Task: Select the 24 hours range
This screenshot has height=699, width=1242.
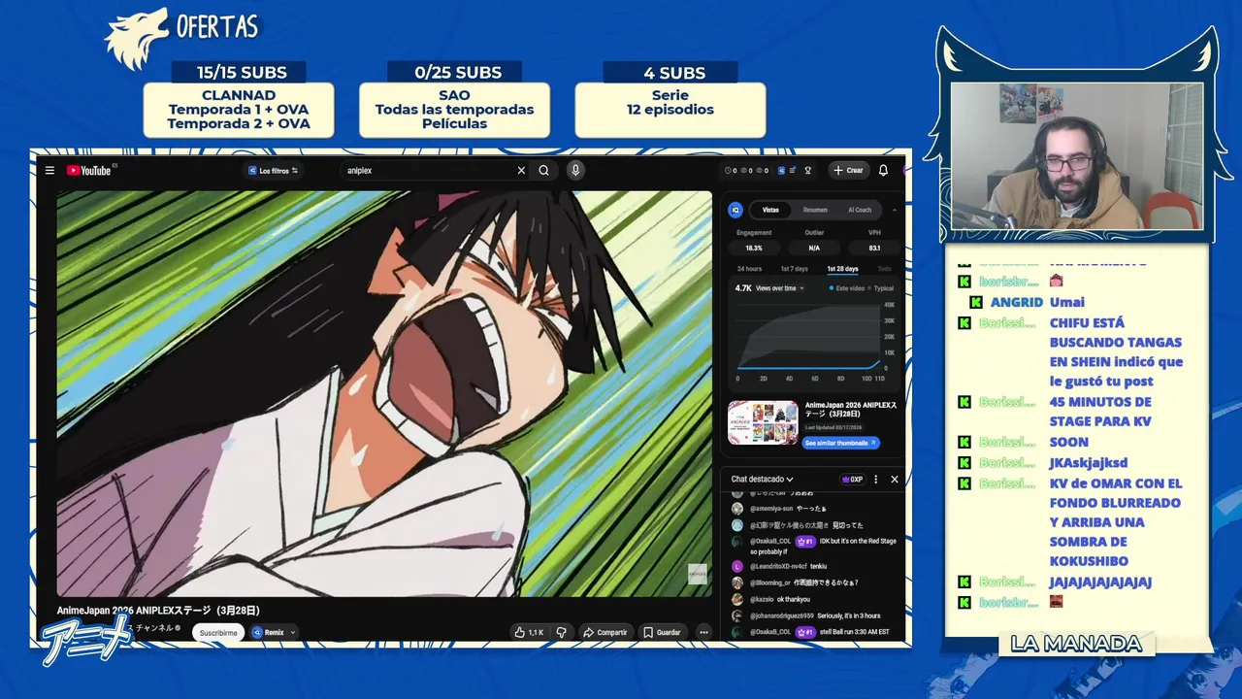Action: pyautogui.click(x=749, y=269)
